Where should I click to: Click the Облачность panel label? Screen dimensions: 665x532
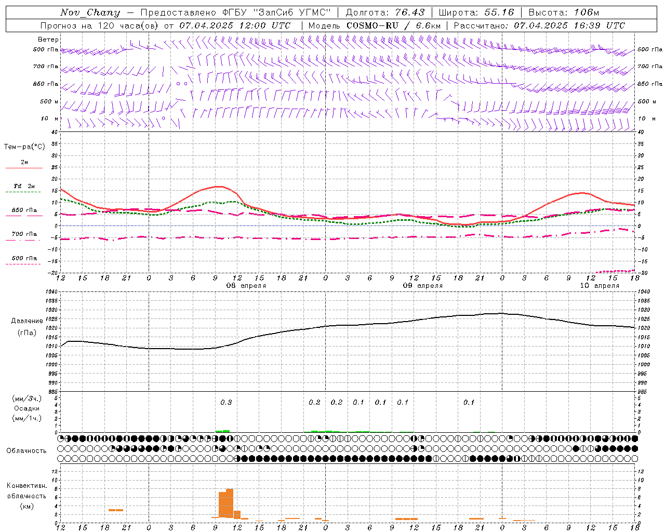click(26, 451)
